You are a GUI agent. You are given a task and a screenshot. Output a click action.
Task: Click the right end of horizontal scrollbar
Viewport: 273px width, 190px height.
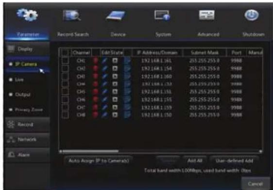tap(260, 151)
